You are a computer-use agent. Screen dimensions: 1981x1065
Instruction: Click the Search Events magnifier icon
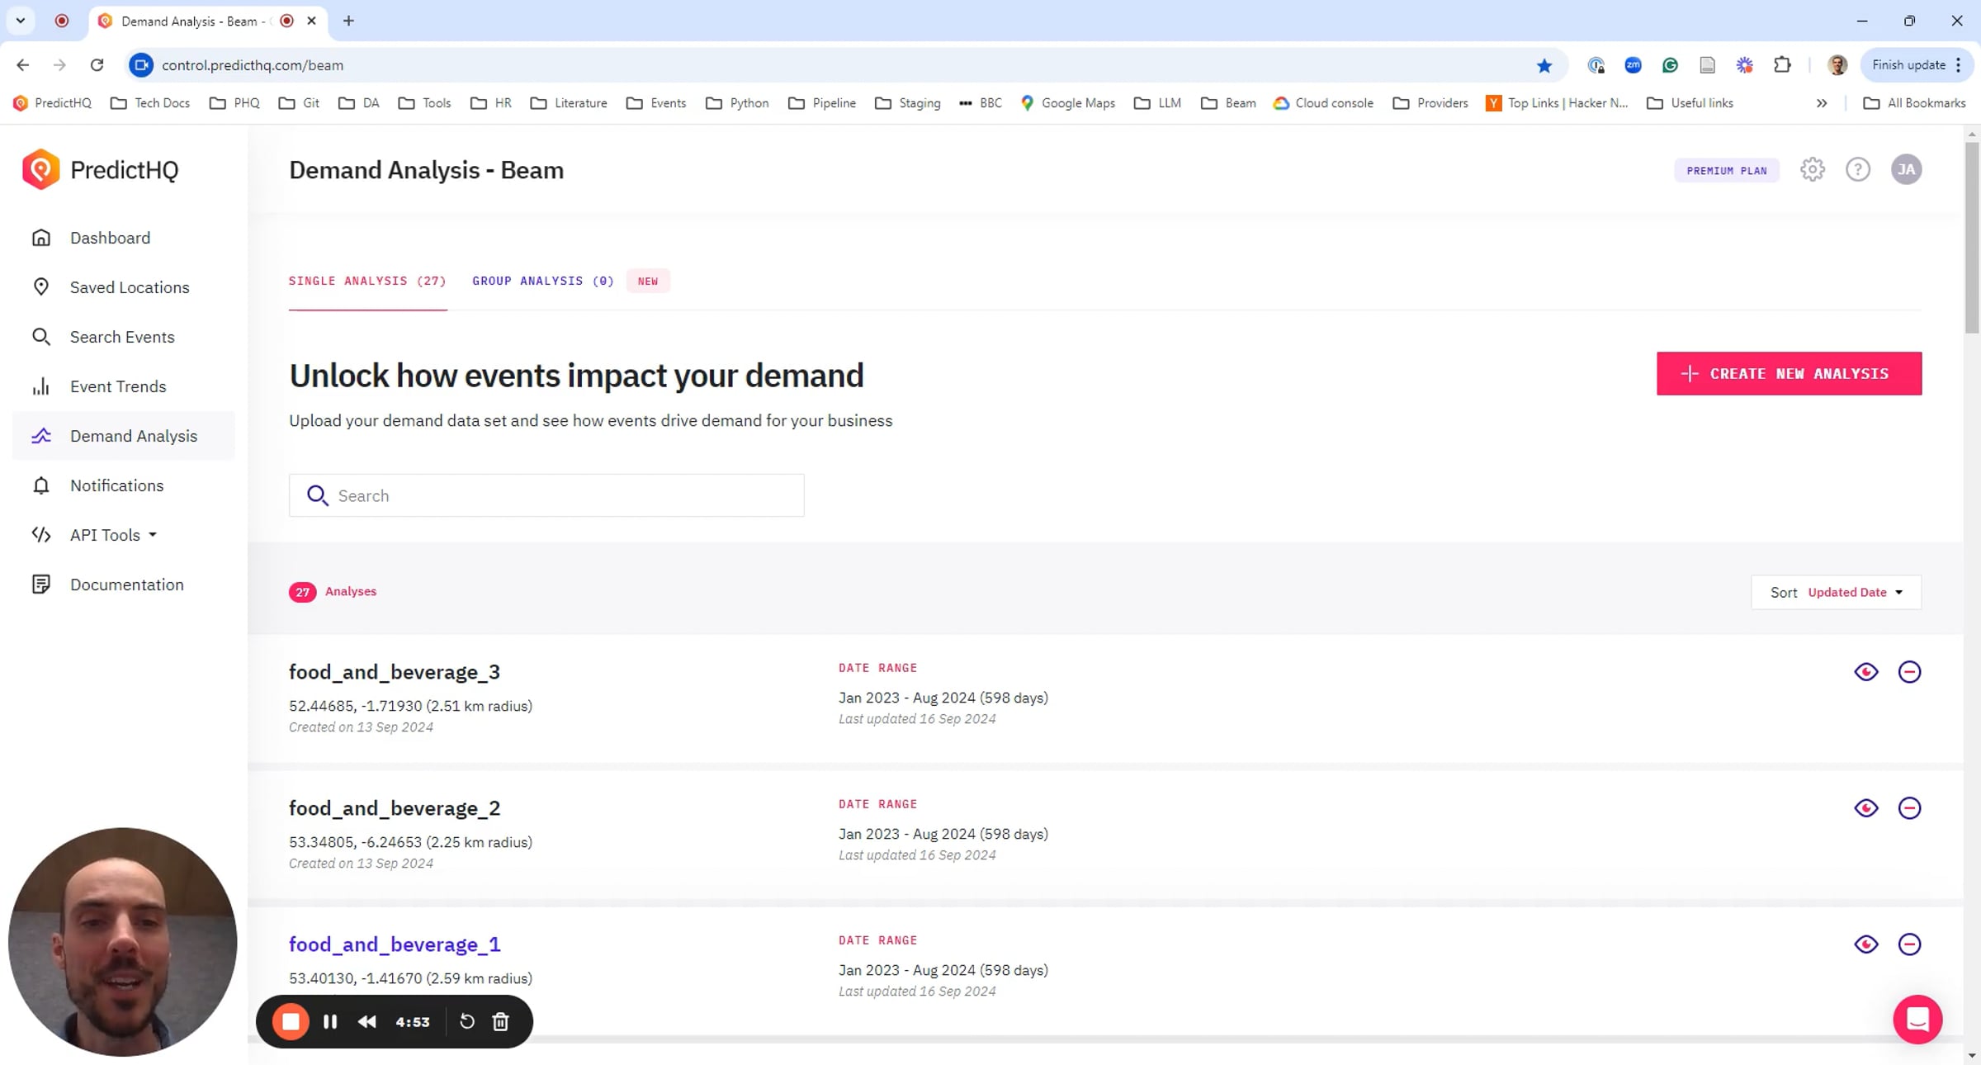[x=41, y=337]
